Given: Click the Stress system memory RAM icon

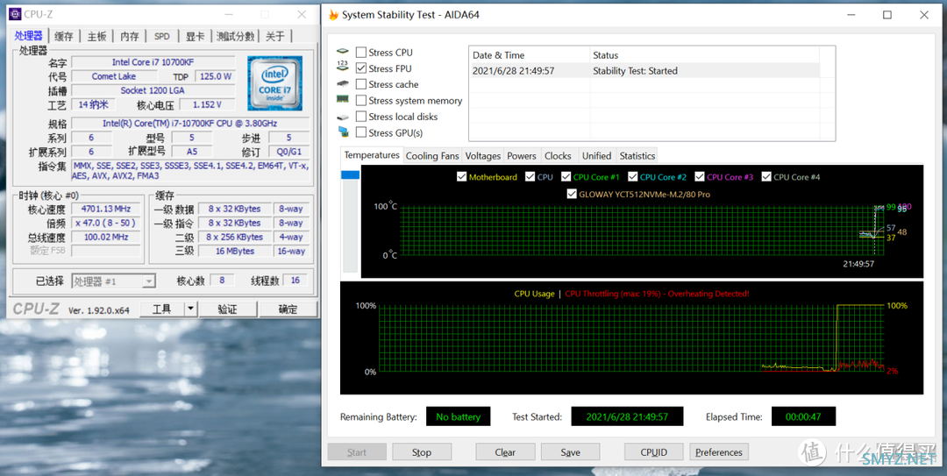Looking at the screenshot, I should pos(343,100).
